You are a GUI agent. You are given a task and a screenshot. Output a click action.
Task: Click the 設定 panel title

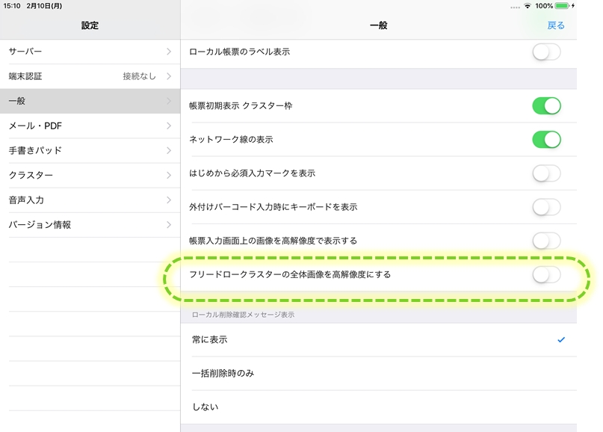[90, 25]
